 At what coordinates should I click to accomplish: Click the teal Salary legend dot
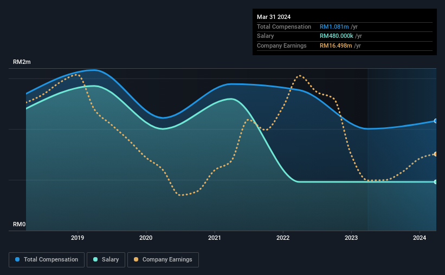(95, 259)
